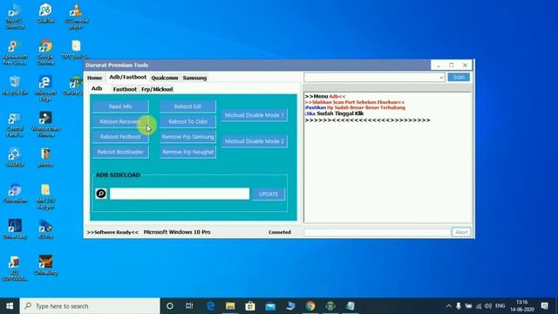Image resolution: width=558 pixels, height=314 pixels.
Task: Expand the port selection dropdown
Action: pos(441,78)
